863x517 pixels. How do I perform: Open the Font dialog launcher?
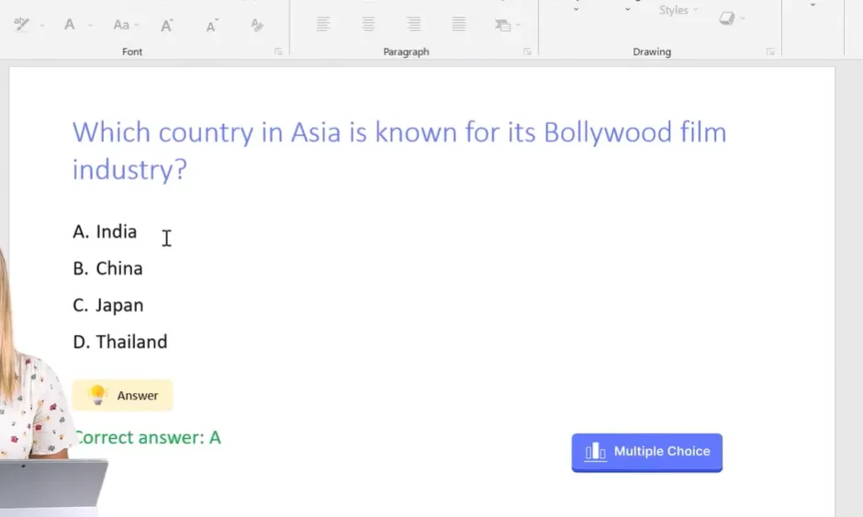[278, 52]
